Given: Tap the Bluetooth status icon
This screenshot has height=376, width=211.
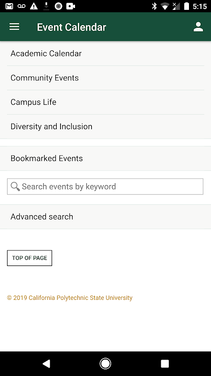Looking at the screenshot, I should [x=154, y=6].
